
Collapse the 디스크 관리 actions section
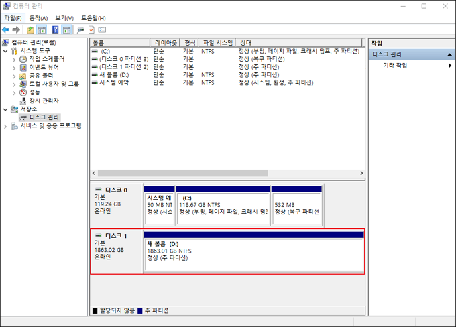coord(449,54)
